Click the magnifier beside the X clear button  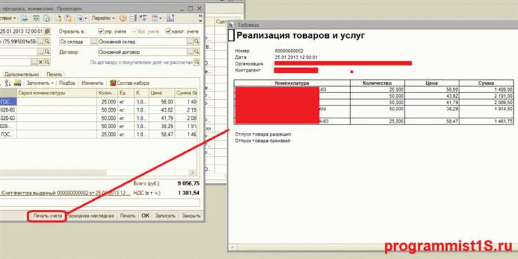47,62
